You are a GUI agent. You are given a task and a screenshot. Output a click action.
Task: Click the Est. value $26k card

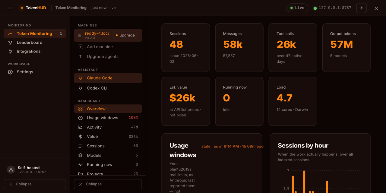(x=186, y=101)
